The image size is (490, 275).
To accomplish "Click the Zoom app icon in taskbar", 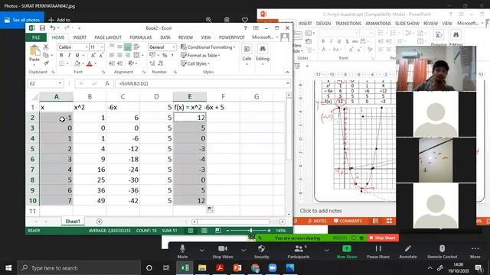I will (273, 268).
